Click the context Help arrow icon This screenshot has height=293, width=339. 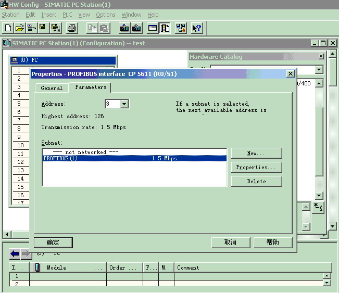coord(196,28)
